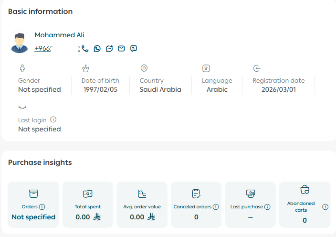
Task: Show info about Orders metric
Action: (42, 207)
